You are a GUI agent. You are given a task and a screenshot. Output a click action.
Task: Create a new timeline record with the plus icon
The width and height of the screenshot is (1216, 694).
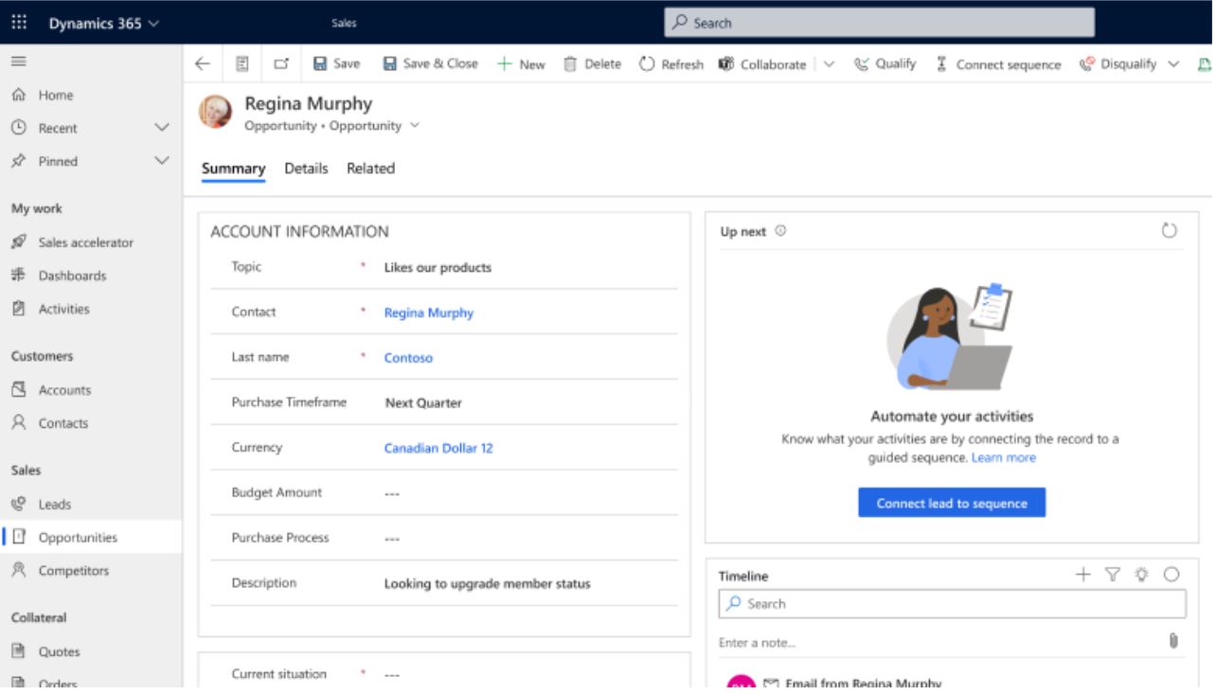click(1082, 574)
